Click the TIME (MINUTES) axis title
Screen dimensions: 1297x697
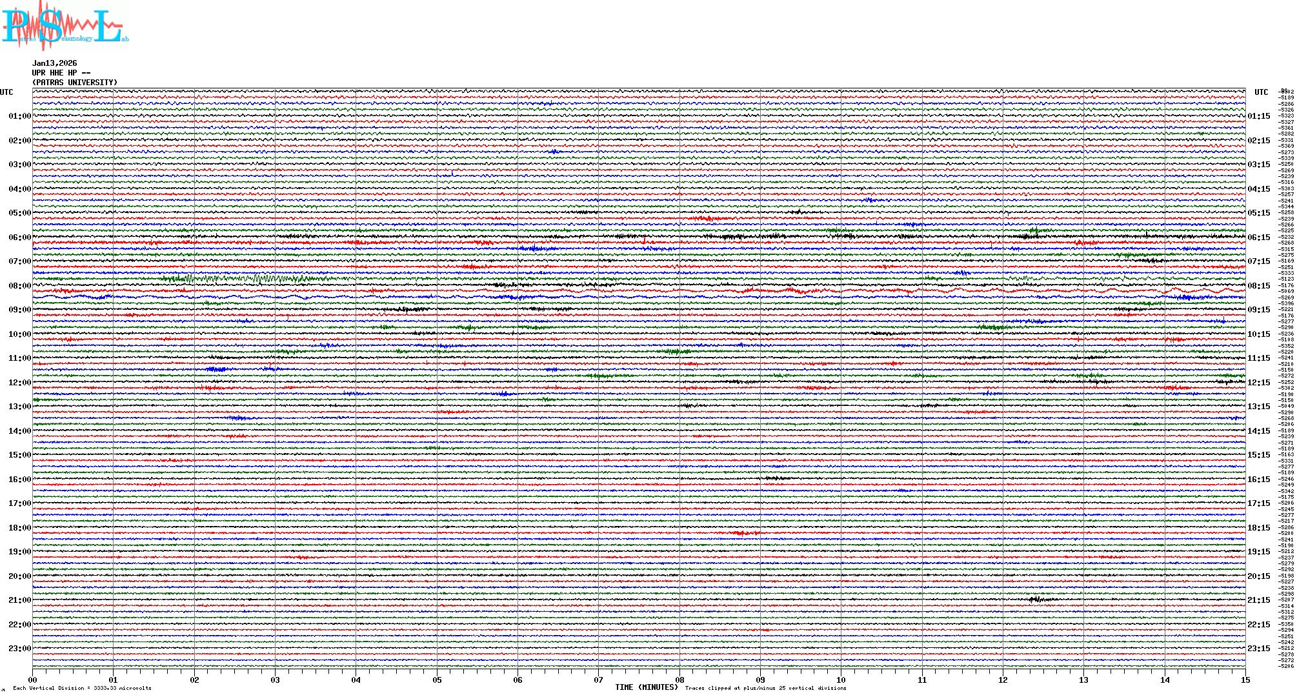pos(646,687)
